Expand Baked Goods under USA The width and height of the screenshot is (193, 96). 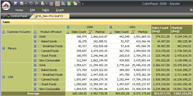35,70
